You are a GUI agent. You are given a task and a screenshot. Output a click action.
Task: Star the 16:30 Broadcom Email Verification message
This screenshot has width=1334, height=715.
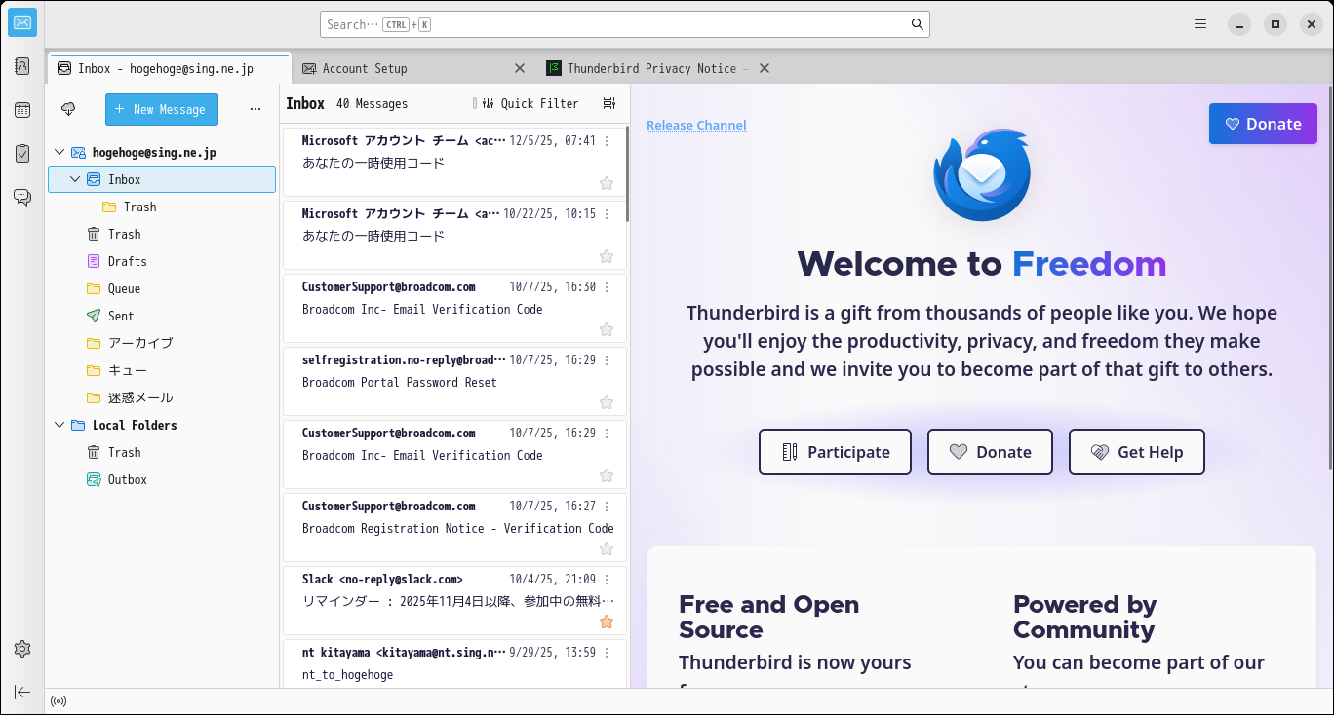(607, 329)
